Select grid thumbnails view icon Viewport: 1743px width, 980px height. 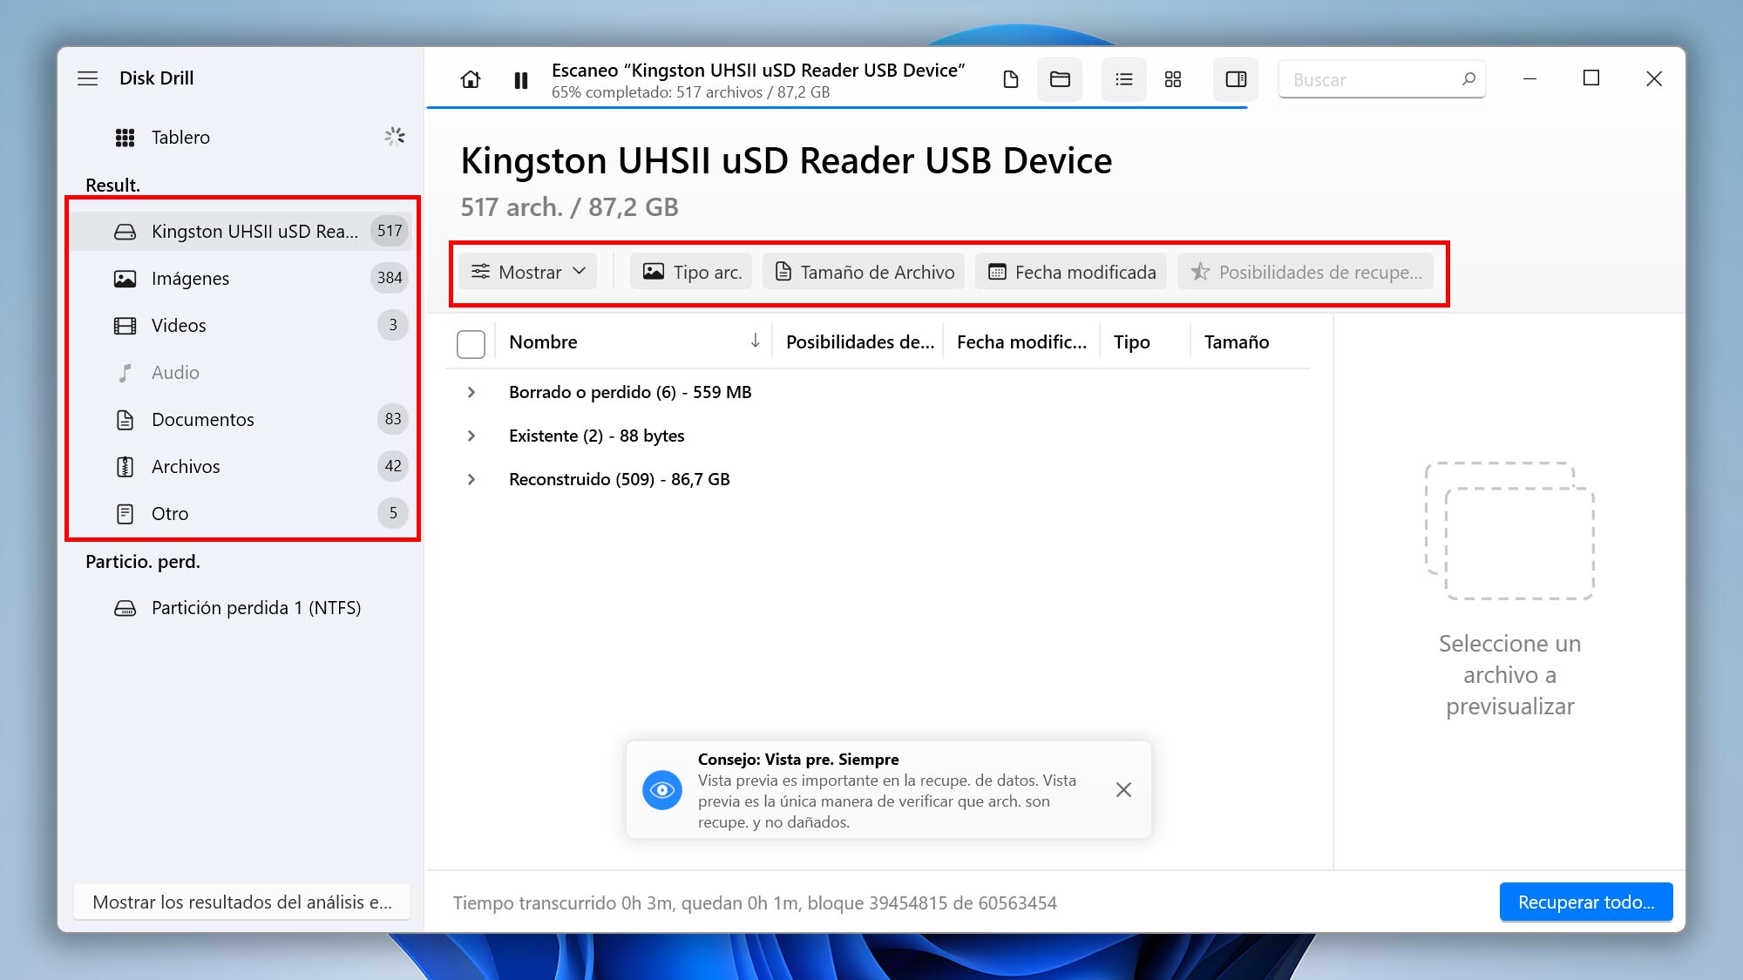point(1173,80)
